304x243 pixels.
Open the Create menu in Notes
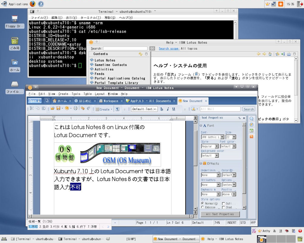click(63, 94)
